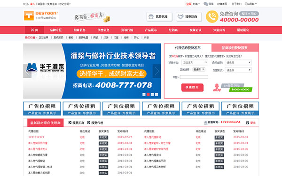This screenshot has height=176, width=282.
Task: Click the 最新建材意向代理商 red section tab
Action: [x=45, y=123]
